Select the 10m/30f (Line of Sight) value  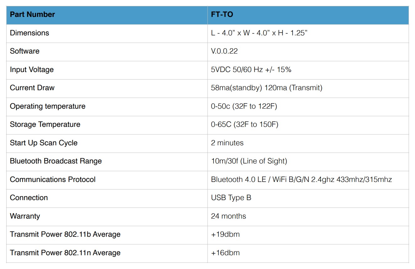[x=249, y=161]
